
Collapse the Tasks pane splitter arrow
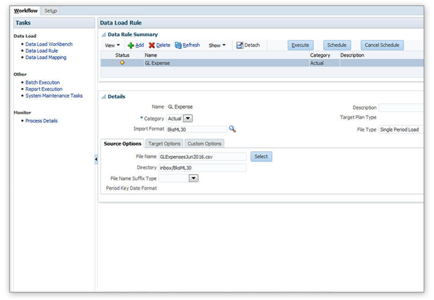[x=96, y=159]
